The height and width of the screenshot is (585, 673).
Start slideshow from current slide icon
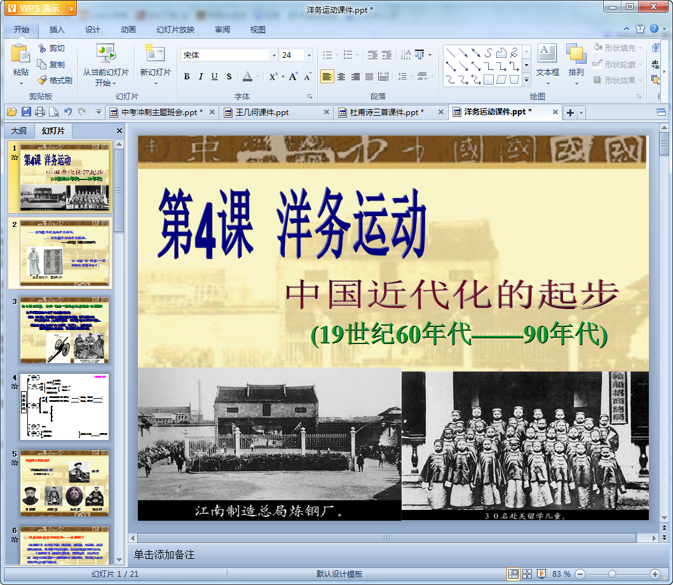click(x=105, y=53)
